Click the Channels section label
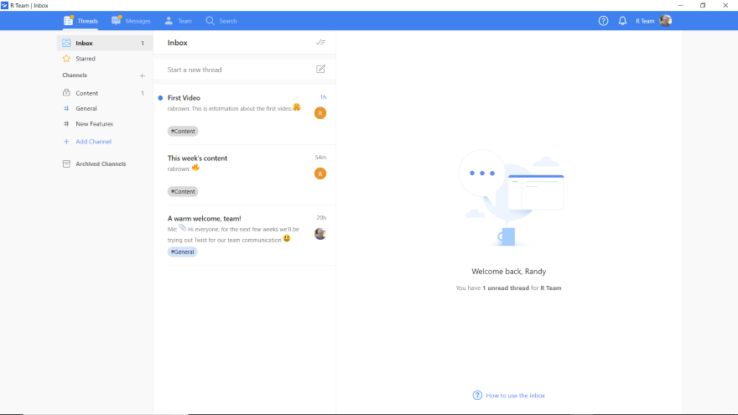This screenshot has height=415, width=738. tap(75, 75)
